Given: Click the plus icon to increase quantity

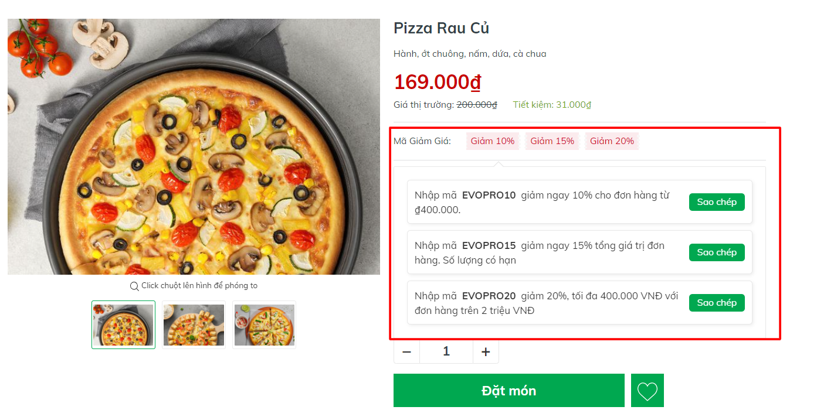Looking at the screenshot, I should pyautogui.click(x=486, y=351).
